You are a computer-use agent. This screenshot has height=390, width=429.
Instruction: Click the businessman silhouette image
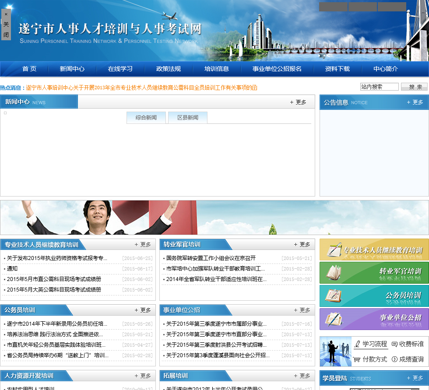(x=335, y=351)
